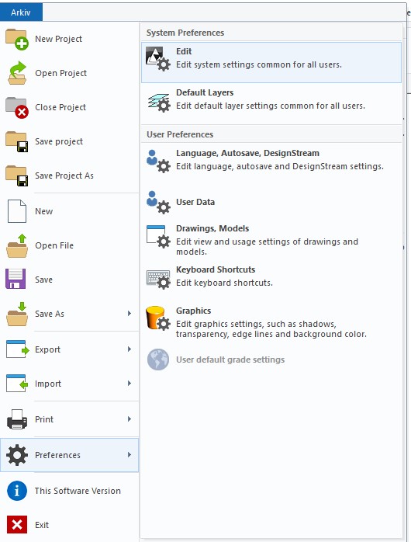Viewport: 411px width, 542px height.
Task: Click the Save purple floppy disk icon
Action: coord(16,279)
